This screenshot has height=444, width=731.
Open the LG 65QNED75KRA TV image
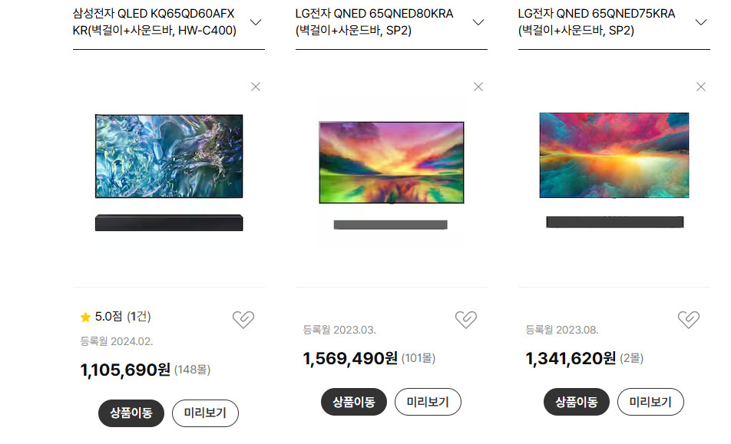tap(614, 170)
